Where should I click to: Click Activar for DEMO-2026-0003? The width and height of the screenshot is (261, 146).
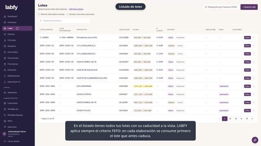point(180,103)
